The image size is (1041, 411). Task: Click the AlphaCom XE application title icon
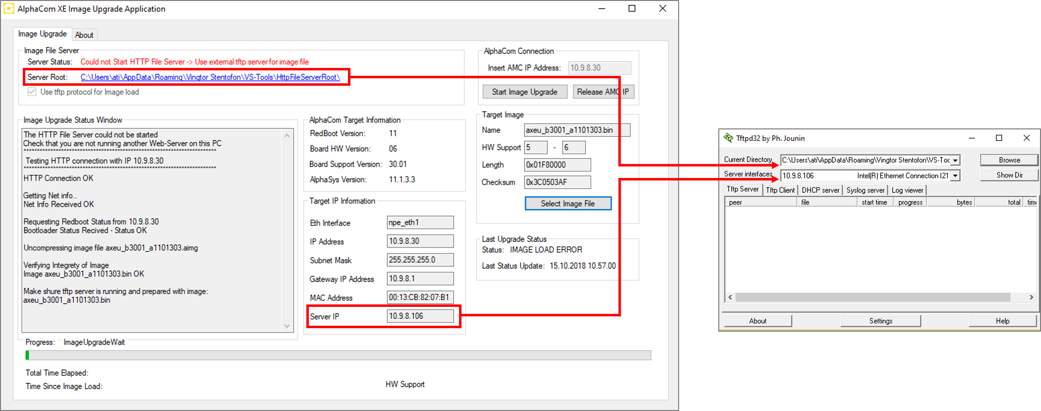8,9
